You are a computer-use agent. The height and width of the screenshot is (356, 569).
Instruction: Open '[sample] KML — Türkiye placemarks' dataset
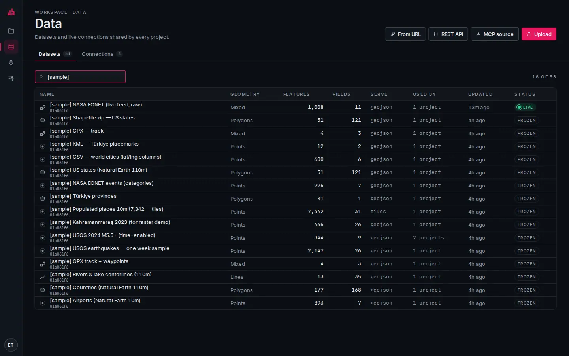(94, 144)
